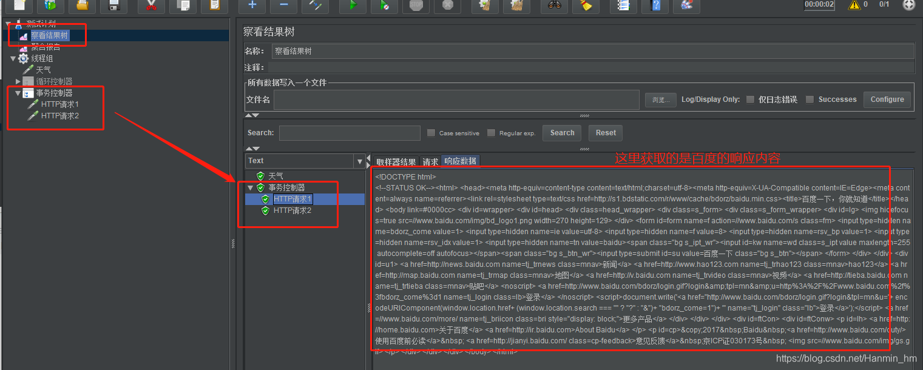Click the rightmost colorful toolbar icon before timer
This screenshot has height=370, width=923.
click(686, 5)
